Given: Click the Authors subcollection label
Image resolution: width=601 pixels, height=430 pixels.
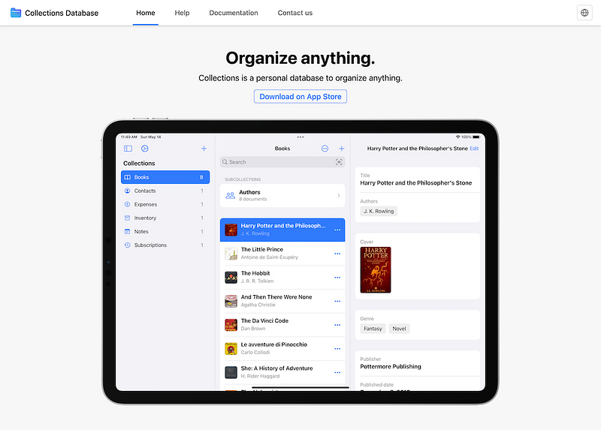Looking at the screenshot, I should click(249, 192).
